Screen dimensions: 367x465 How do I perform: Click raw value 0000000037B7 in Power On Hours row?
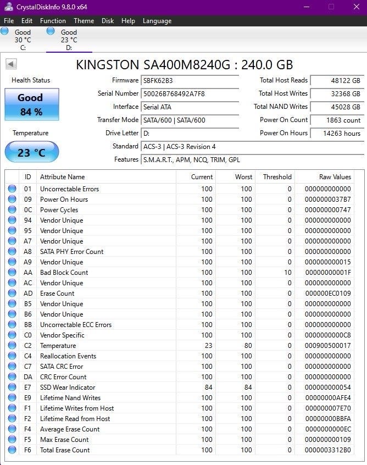(x=327, y=200)
